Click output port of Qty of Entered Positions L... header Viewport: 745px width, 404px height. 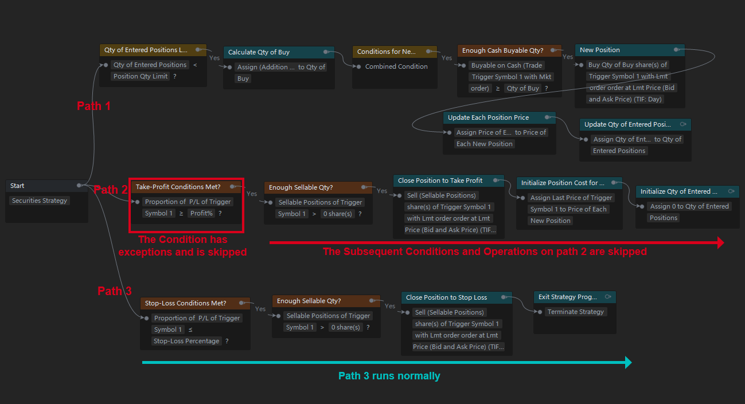(197, 49)
